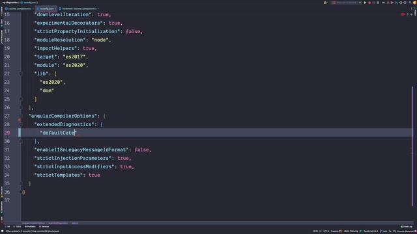The height and width of the screenshot is (234, 417).
Task: Open the TODO tool window
Action: (x=18, y=227)
